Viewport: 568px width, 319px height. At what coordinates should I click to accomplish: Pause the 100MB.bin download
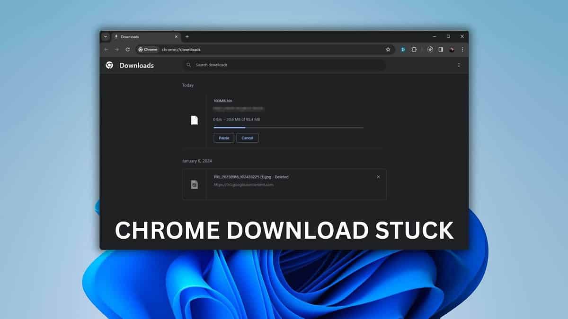[x=223, y=138]
